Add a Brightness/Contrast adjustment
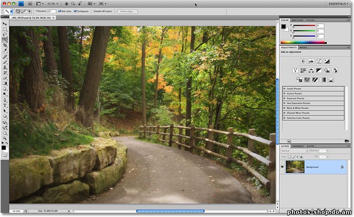Screen dimensions: 354x217 (x=303, y=61)
